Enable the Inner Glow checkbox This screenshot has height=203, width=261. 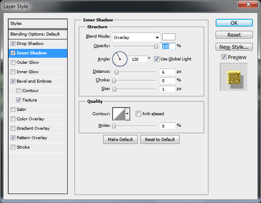(x=13, y=72)
